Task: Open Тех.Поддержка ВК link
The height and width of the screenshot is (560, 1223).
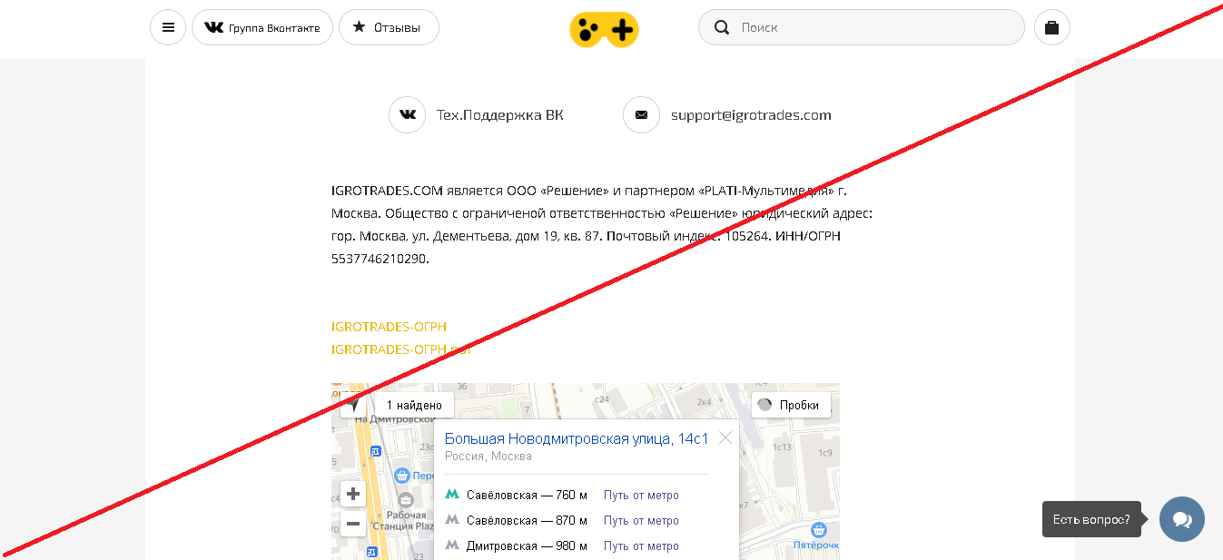Action: point(499,115)
